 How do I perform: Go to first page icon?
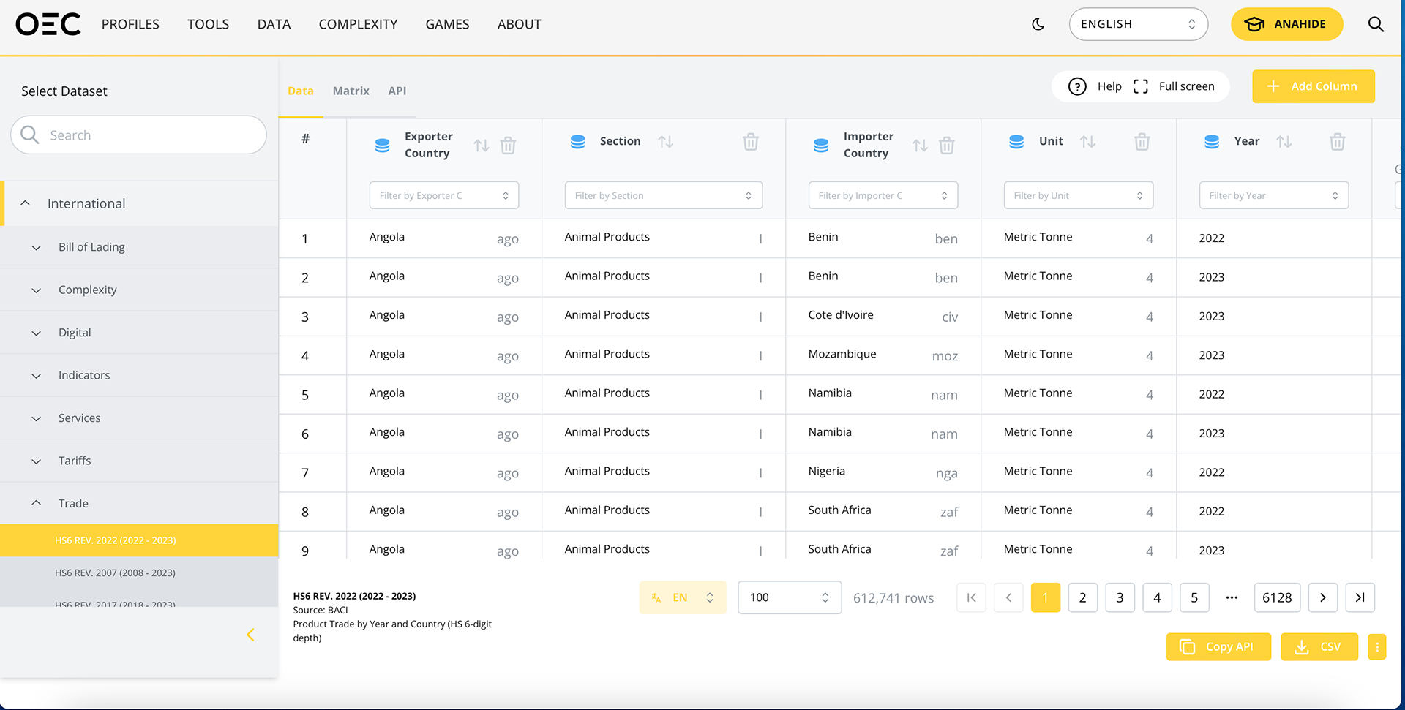coord(971,597)
